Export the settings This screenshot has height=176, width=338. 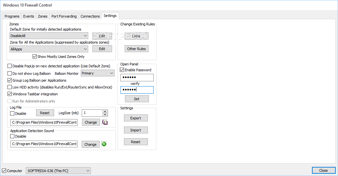(x=136, y=118)
